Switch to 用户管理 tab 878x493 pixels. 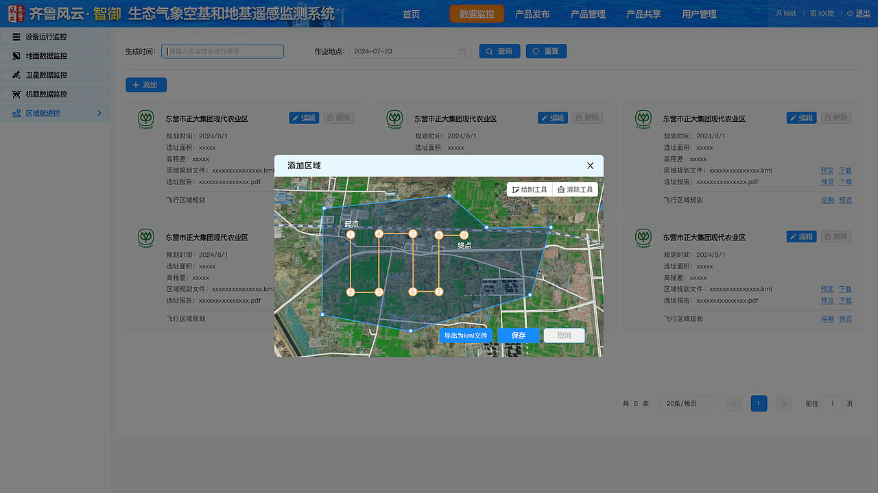(699, 14)
